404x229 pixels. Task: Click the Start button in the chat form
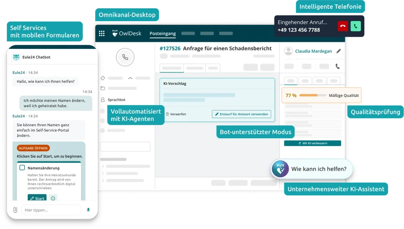pos(37,198)
